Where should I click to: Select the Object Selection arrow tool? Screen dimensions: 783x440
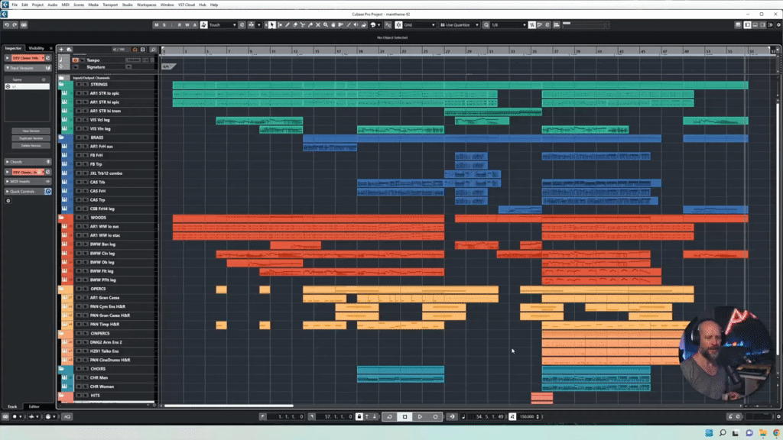(x=271, y=25)
